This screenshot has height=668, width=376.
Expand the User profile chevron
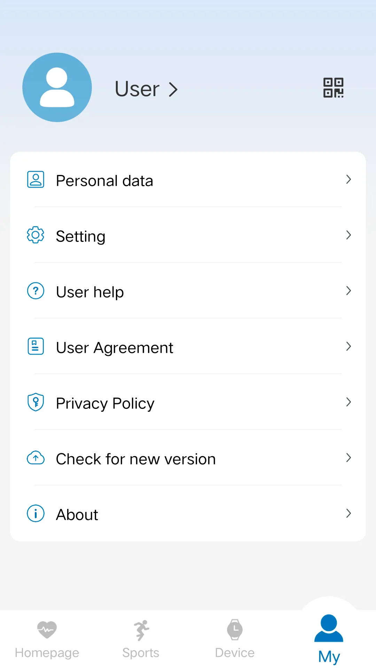pyautogui.click(x=173, y=89)
